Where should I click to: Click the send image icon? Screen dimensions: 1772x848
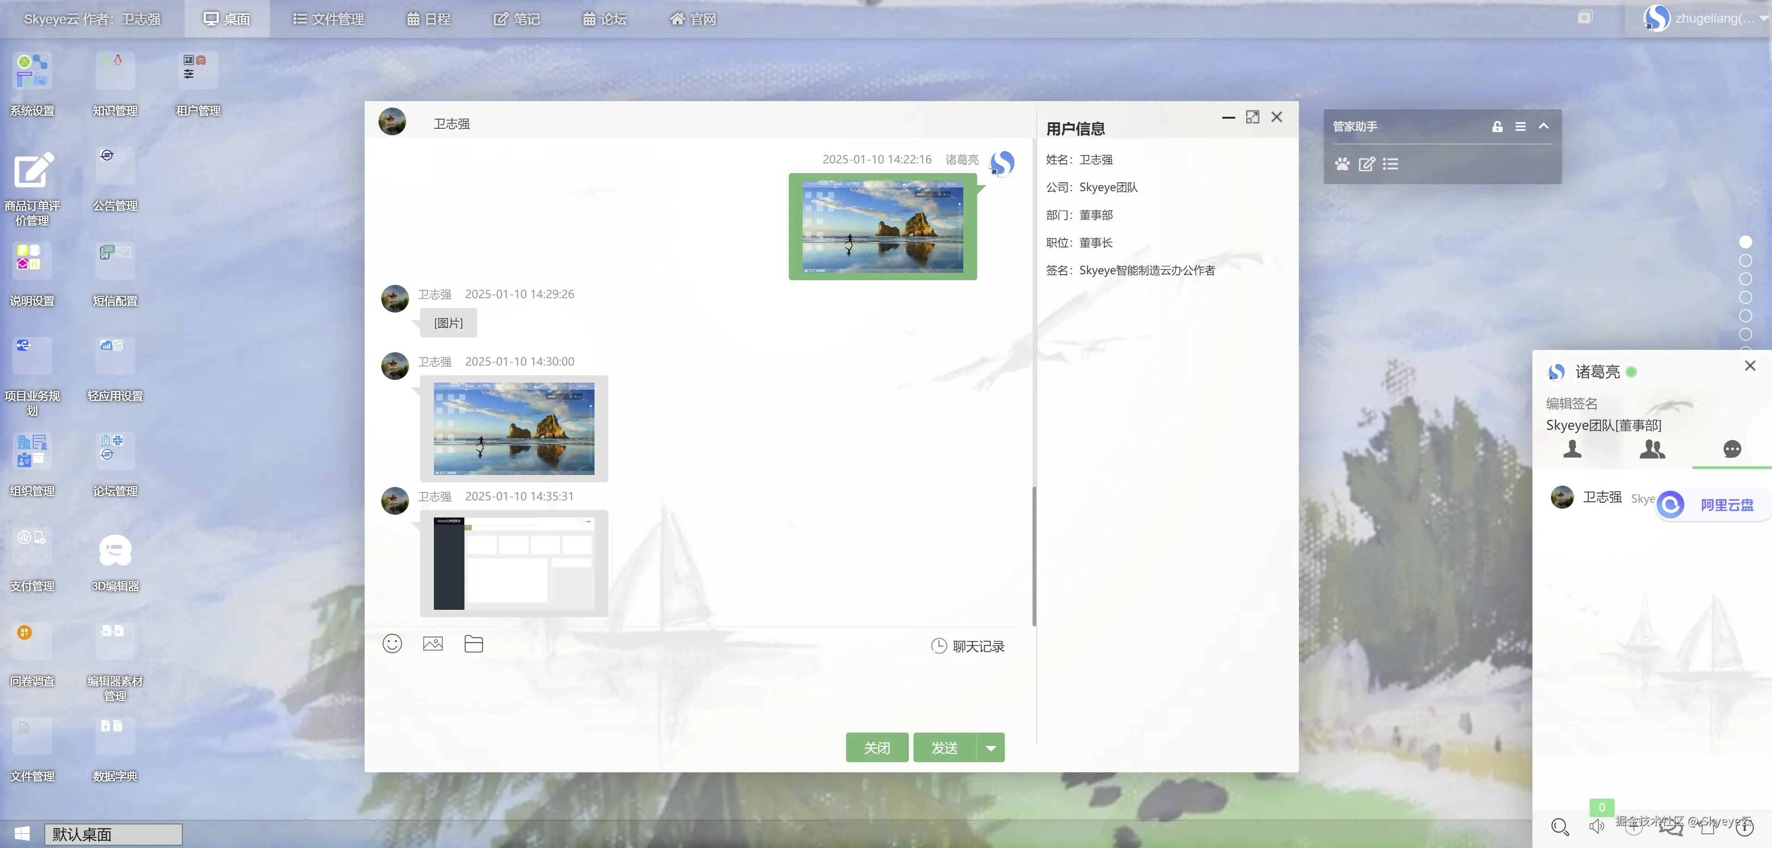tap(432, 644)
